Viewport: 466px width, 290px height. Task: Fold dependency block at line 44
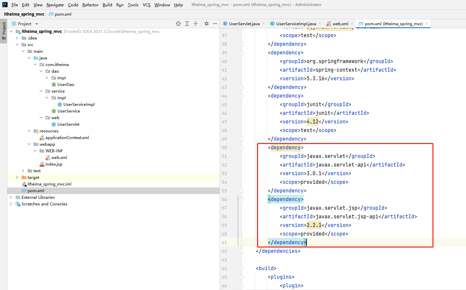click(241, 96)
